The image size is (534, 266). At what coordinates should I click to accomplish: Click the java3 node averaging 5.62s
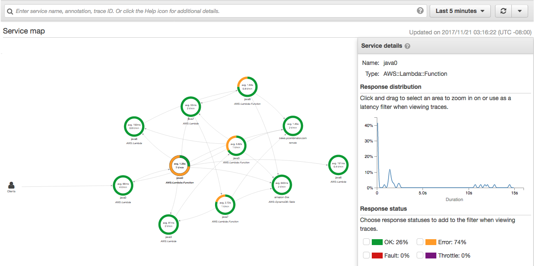pos(236,145)
